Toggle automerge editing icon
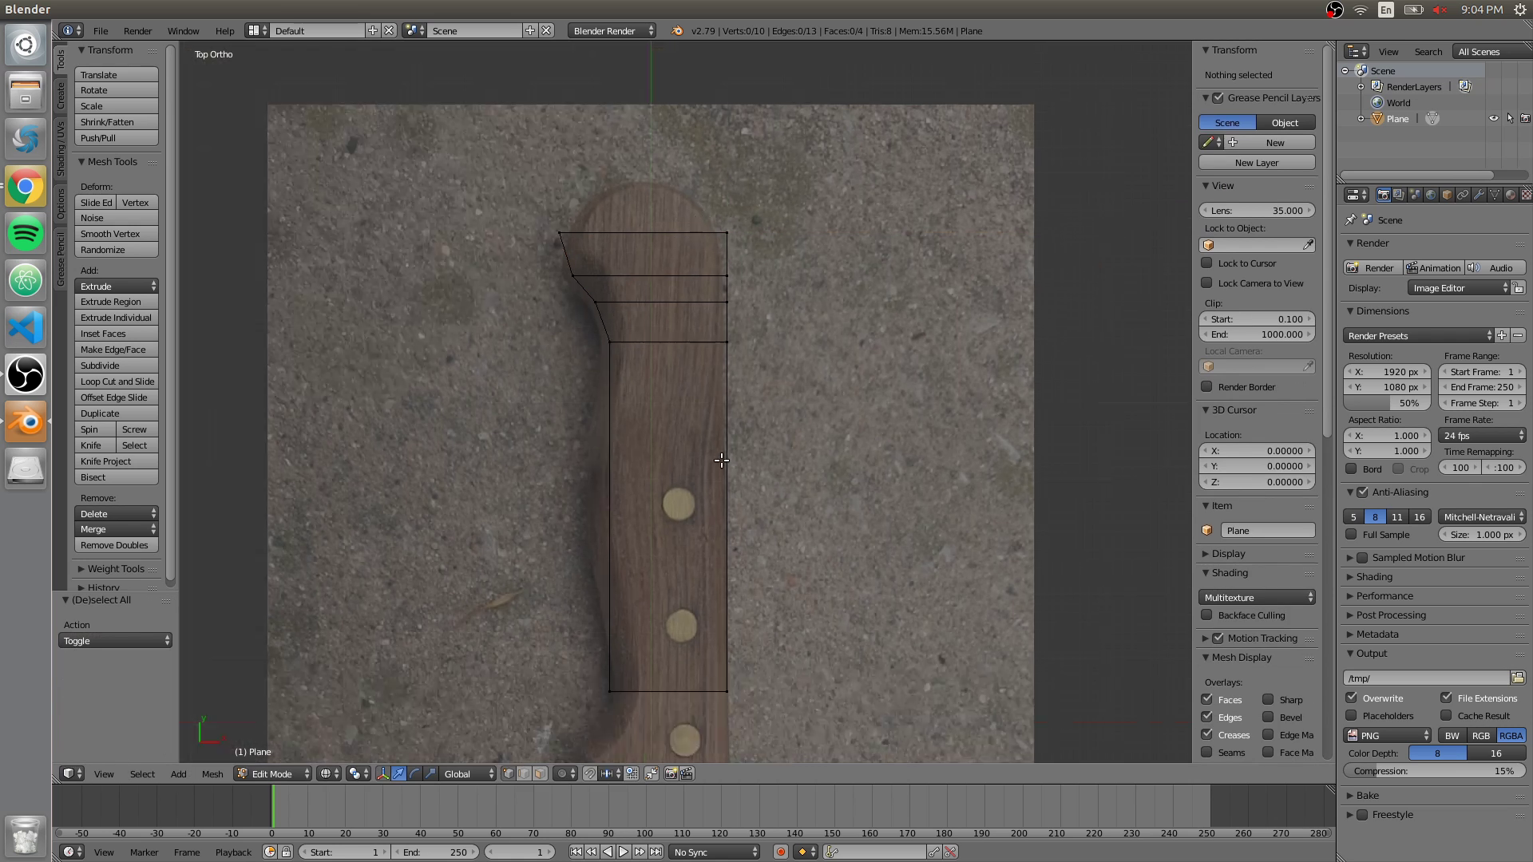Viewport: 1533px width, 862px height. coord(652,773)
